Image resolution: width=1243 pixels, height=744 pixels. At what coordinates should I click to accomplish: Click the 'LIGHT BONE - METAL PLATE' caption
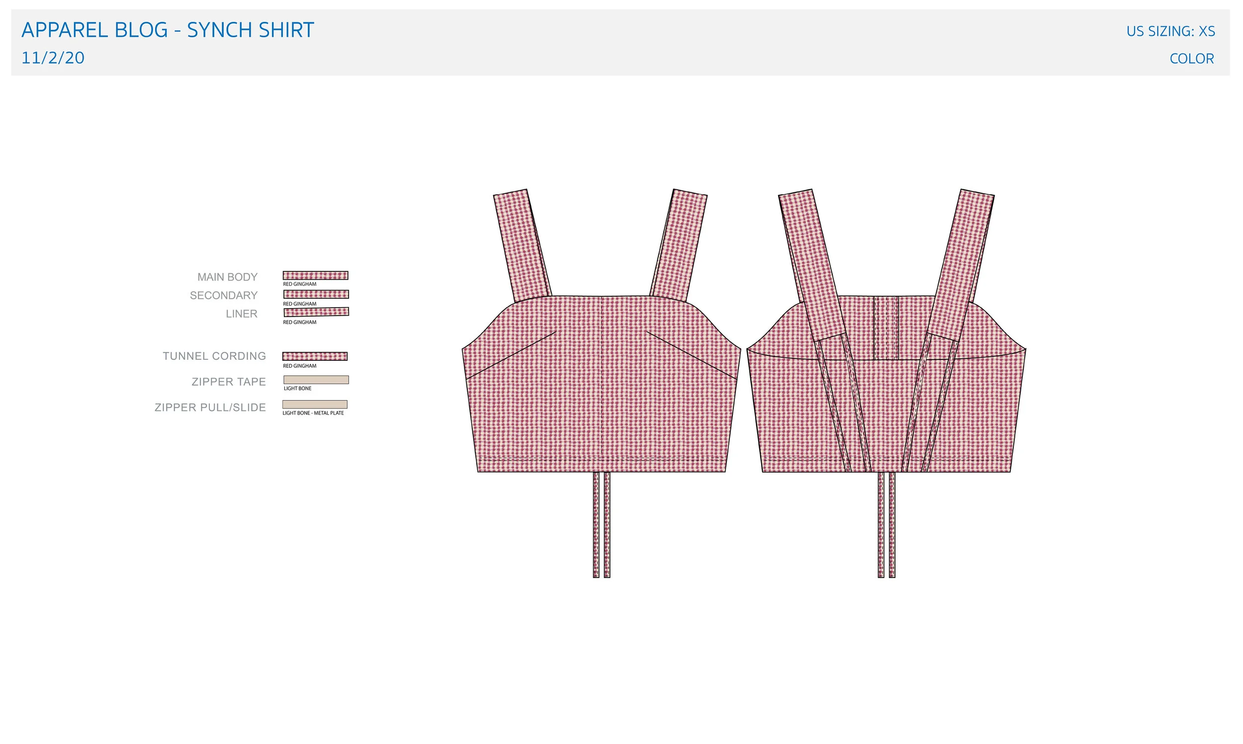click(x=313, y=413)
